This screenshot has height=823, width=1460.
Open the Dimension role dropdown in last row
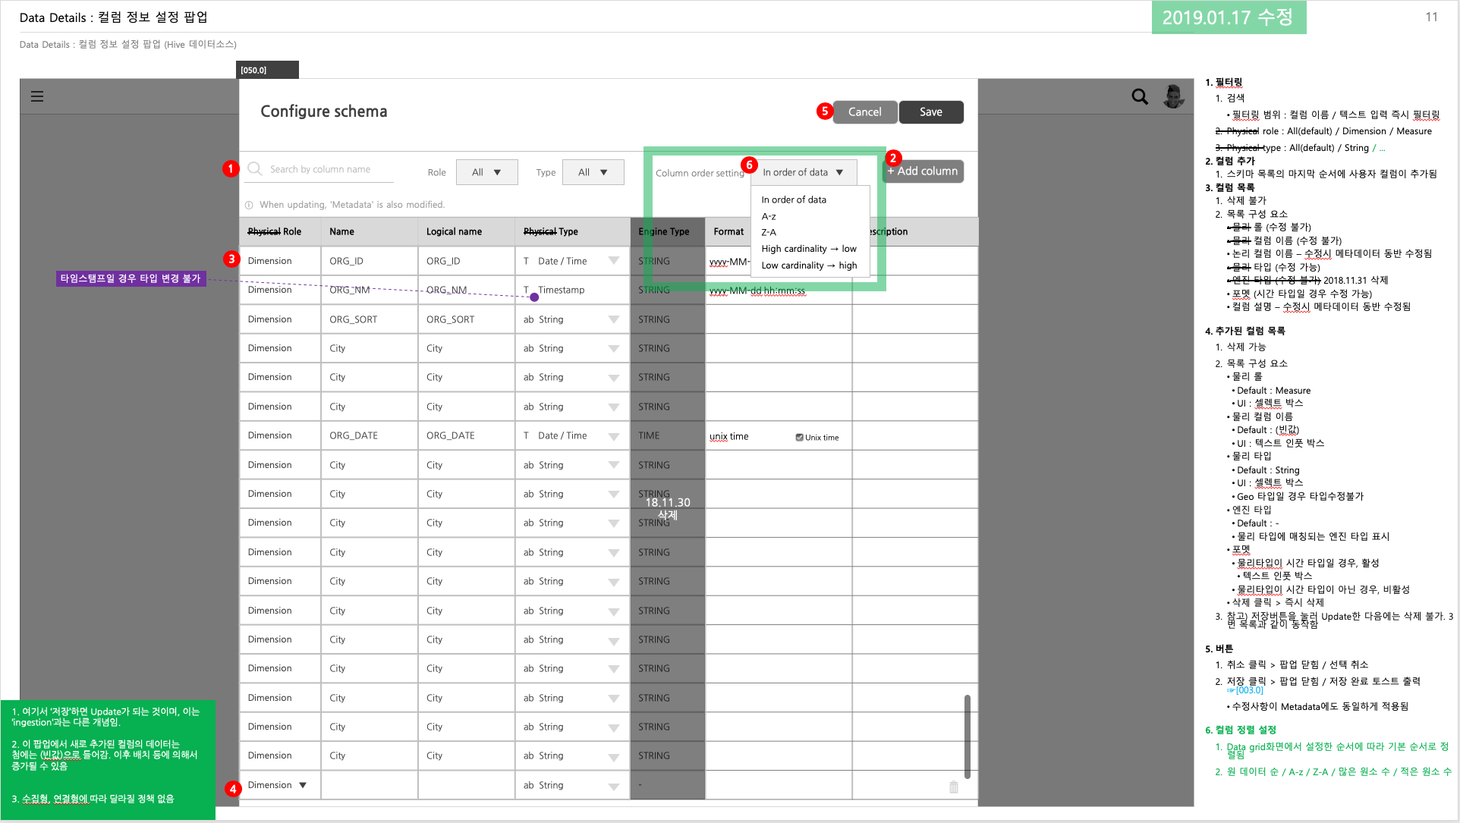[303, 785]
